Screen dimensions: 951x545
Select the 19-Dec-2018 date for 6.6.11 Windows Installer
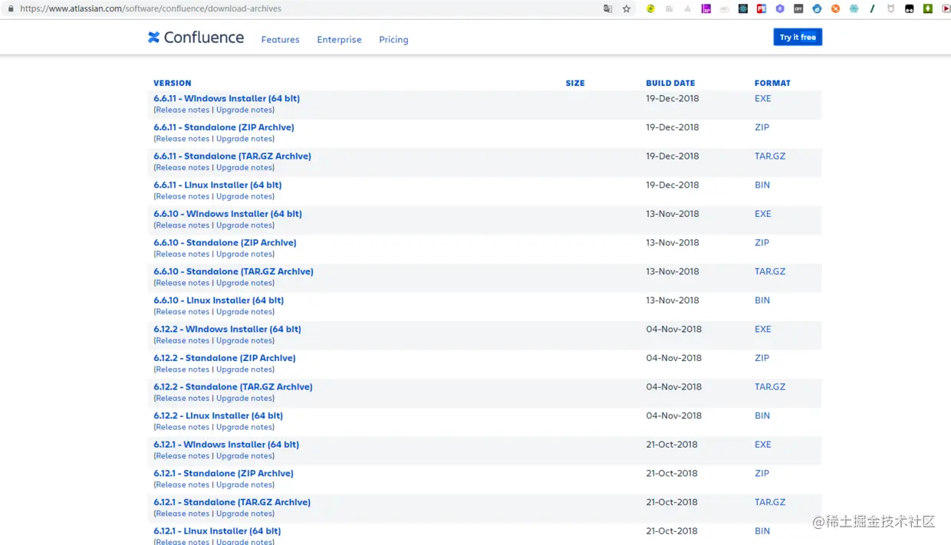pos(673,98)
